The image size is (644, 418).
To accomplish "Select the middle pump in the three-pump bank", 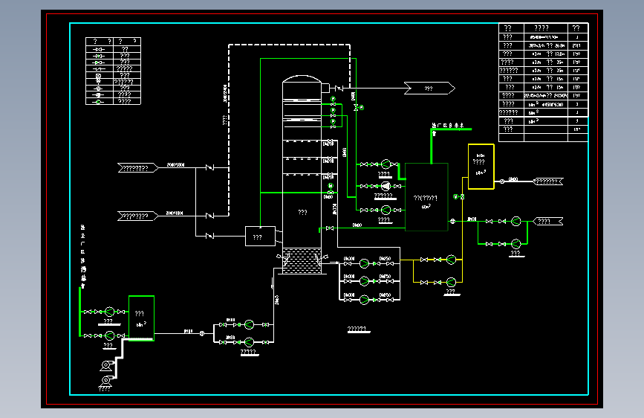I will tap(364, 281).
